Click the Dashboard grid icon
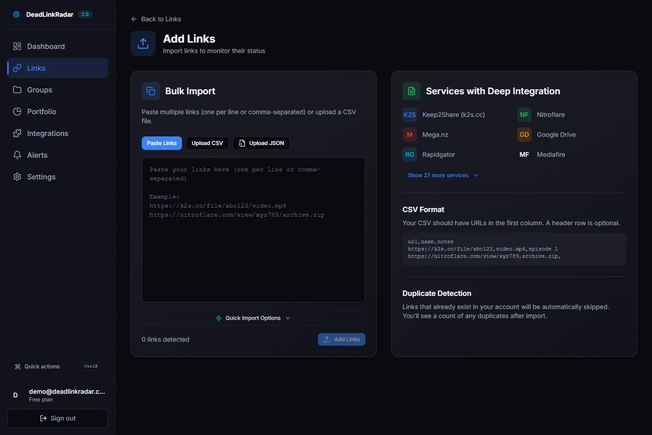 (17, 46)
